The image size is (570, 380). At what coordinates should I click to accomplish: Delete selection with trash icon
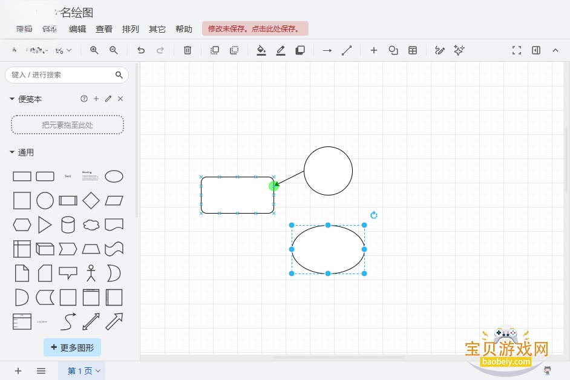point(188,50)
